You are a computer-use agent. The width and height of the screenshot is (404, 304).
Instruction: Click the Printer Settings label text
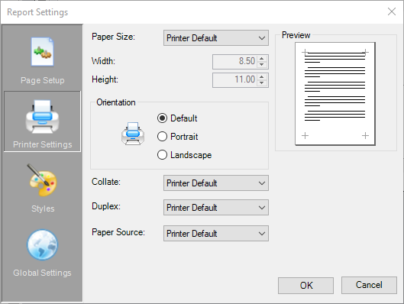pos(43,144)
